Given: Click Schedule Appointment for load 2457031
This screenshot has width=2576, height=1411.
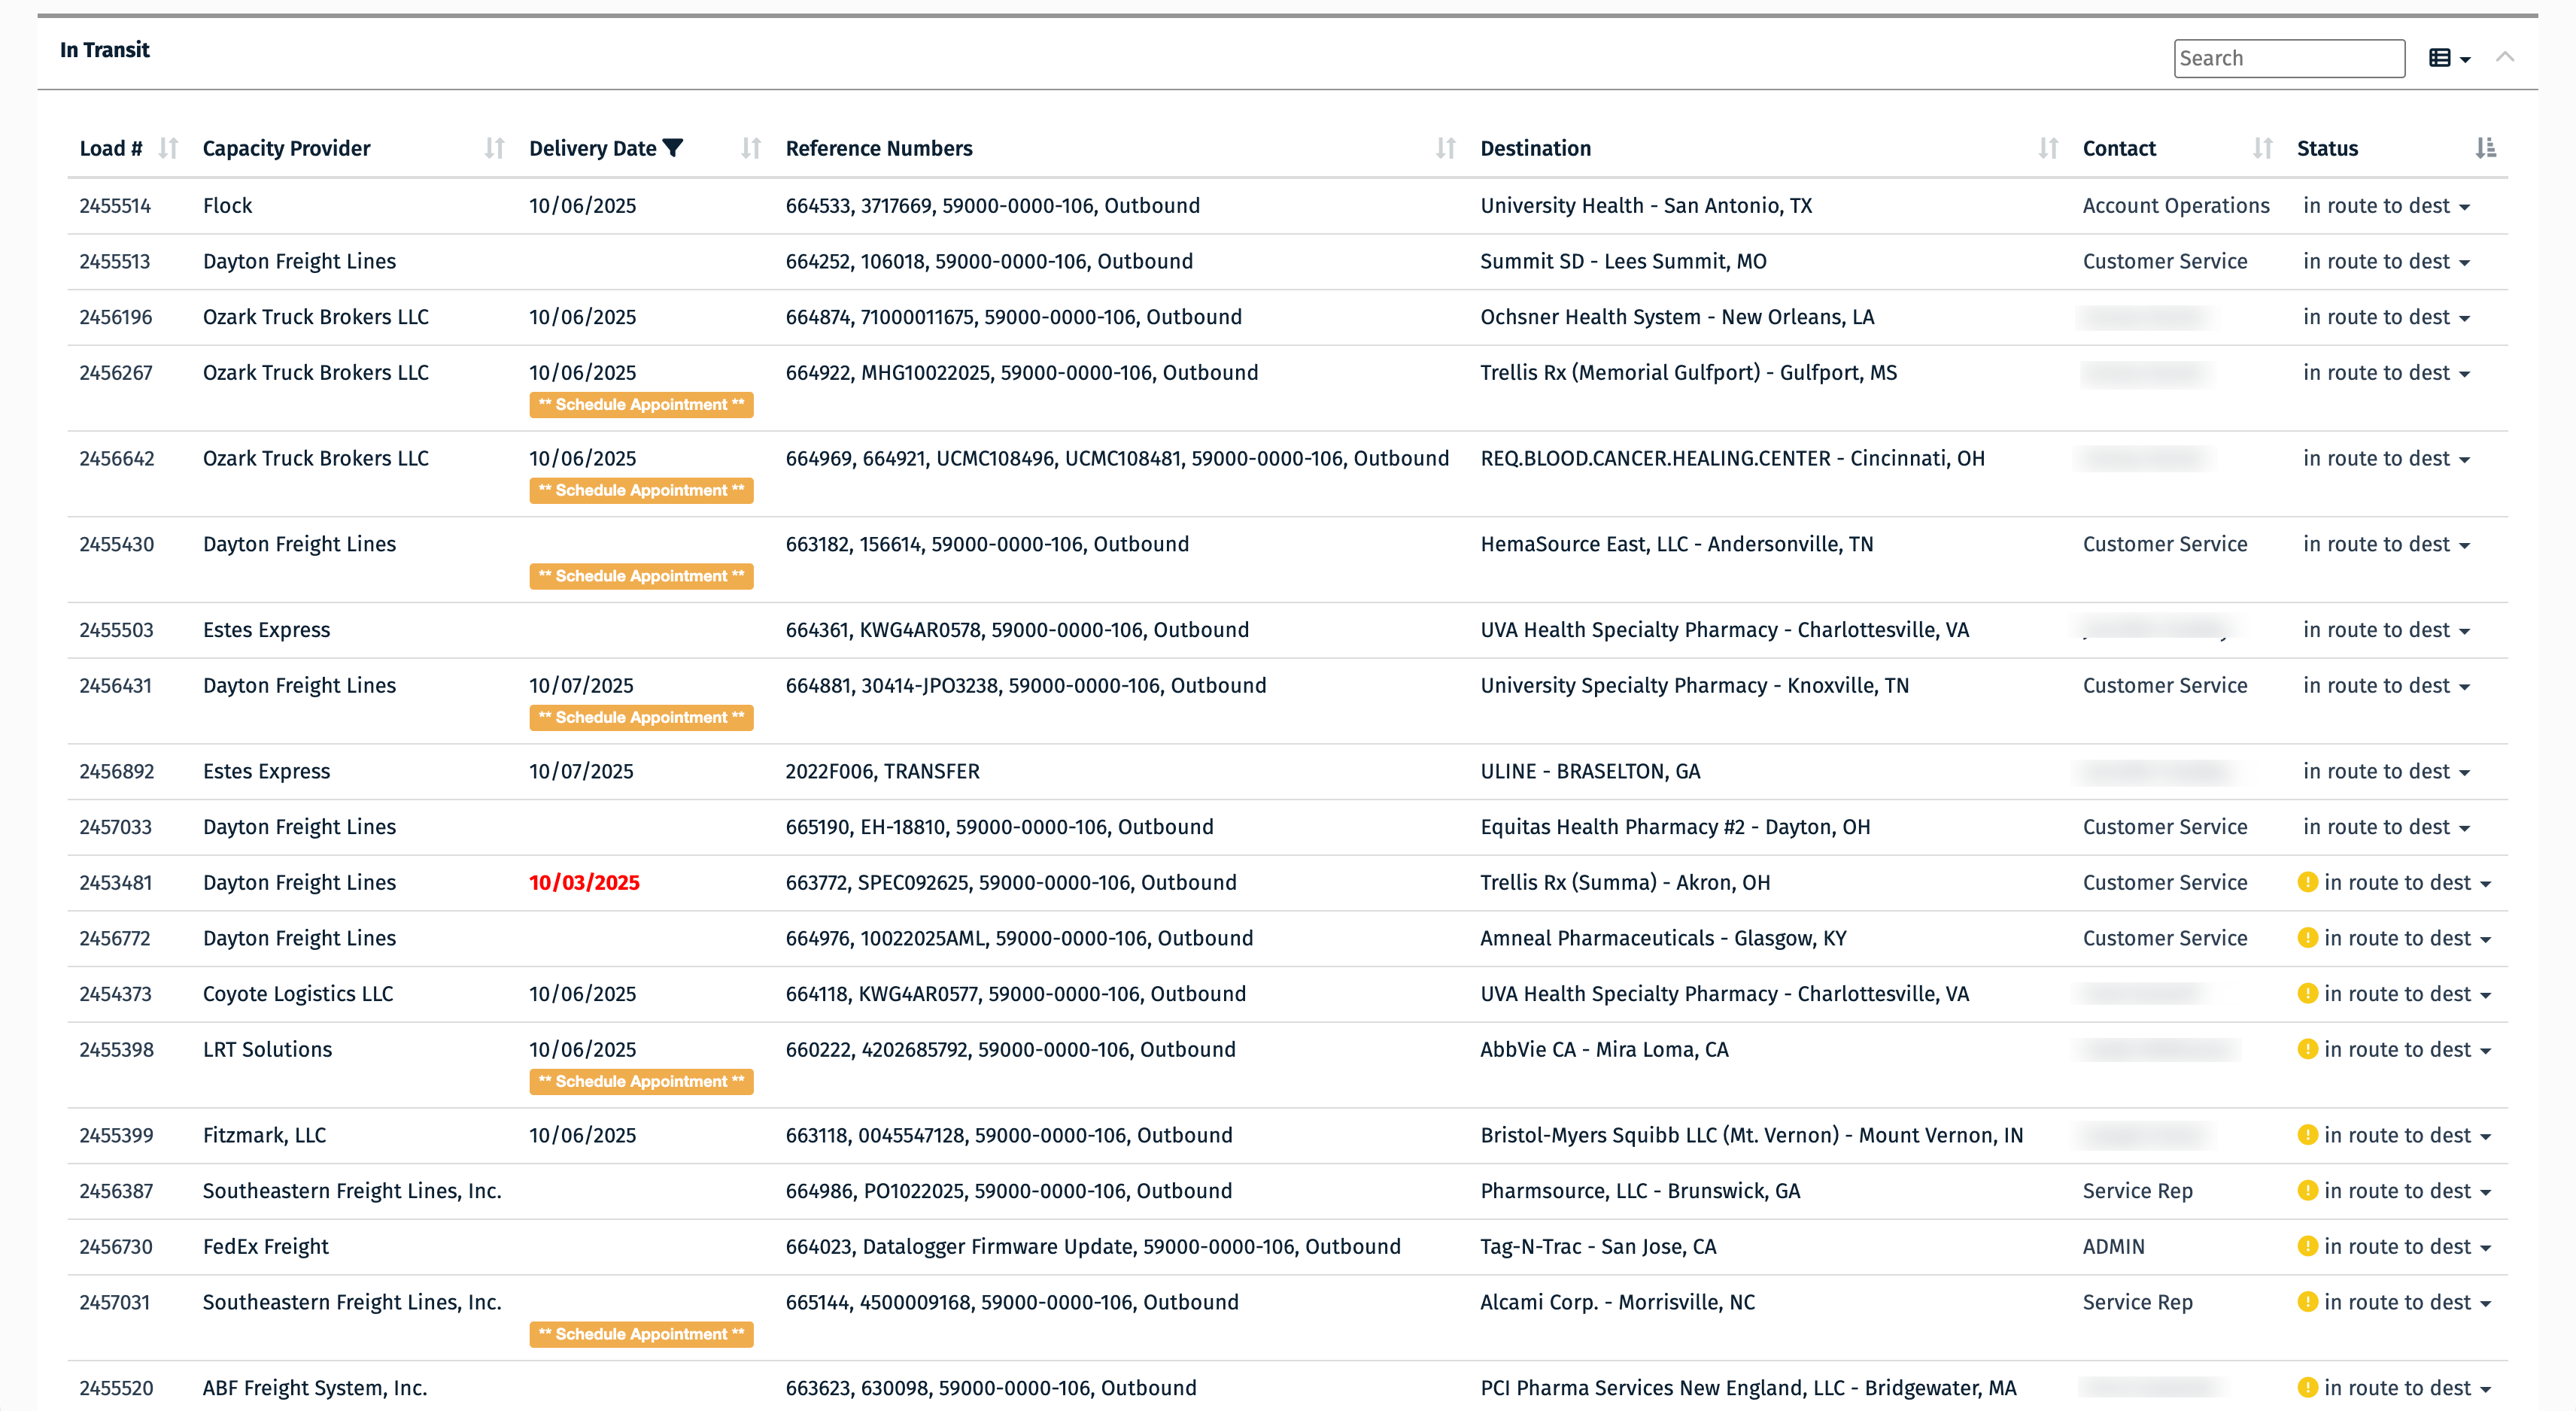Looking at the screenshot, I should coord(641,1334).
